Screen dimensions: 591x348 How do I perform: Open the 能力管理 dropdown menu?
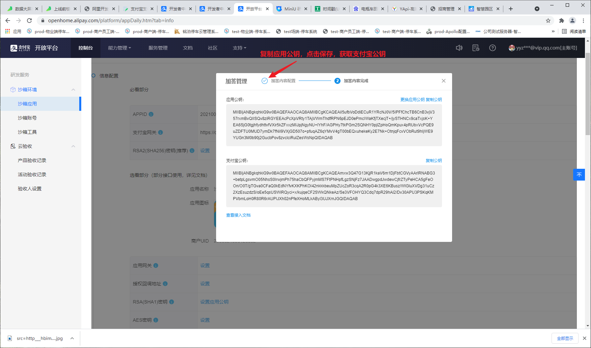pyautogui.click(x=119, y=48)
